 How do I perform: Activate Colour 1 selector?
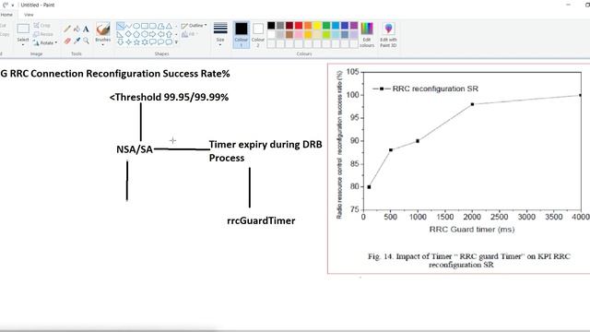242,35
